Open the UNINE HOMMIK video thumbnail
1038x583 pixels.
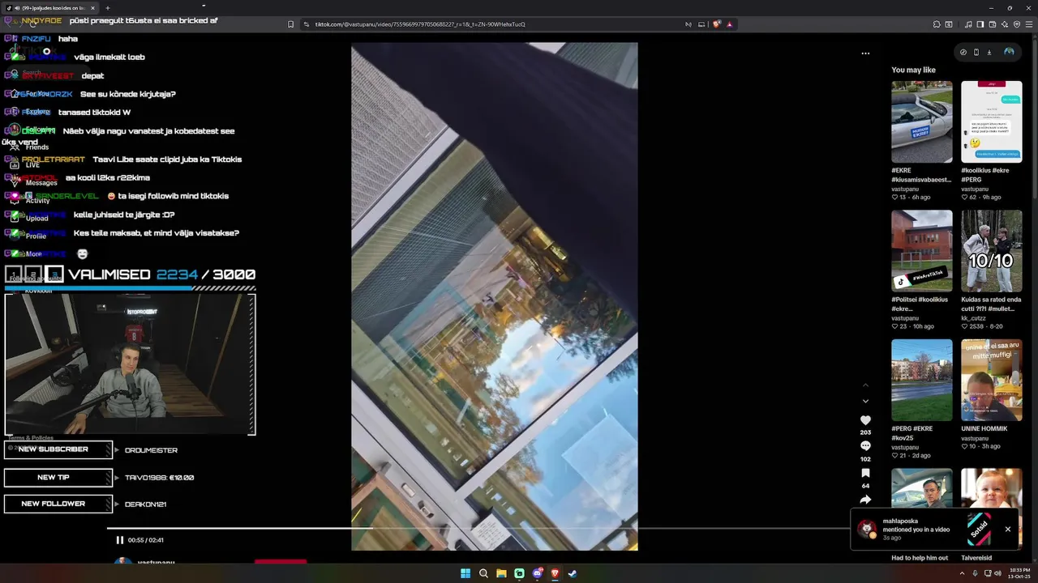[x=992, y=380]
